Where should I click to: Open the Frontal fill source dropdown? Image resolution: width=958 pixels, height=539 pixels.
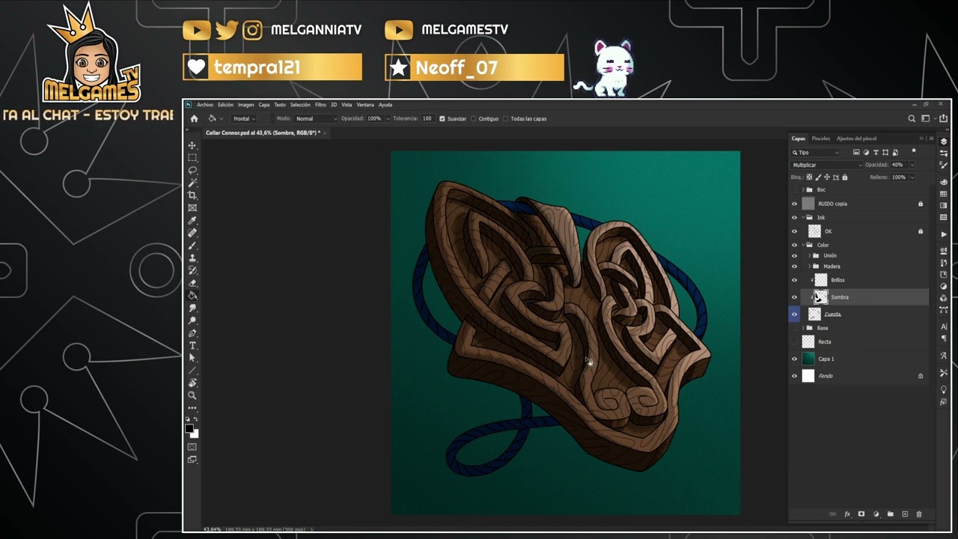pos(243,118)
